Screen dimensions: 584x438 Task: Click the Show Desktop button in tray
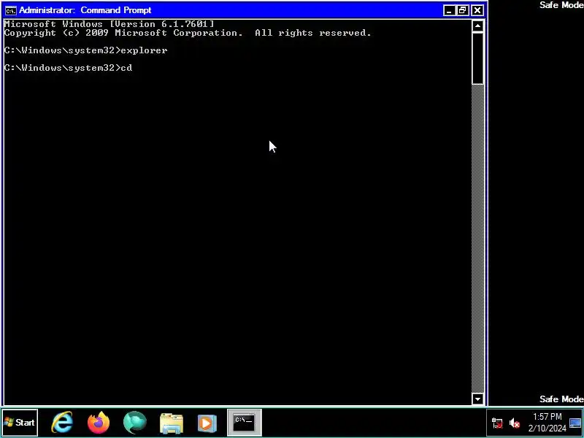click(575, 423)
